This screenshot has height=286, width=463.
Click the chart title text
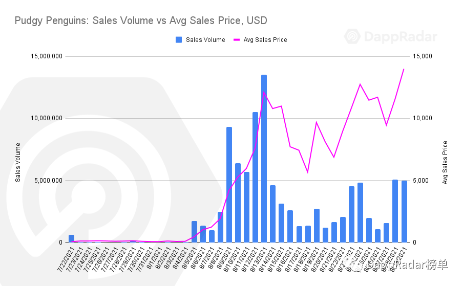coord(141,20)
